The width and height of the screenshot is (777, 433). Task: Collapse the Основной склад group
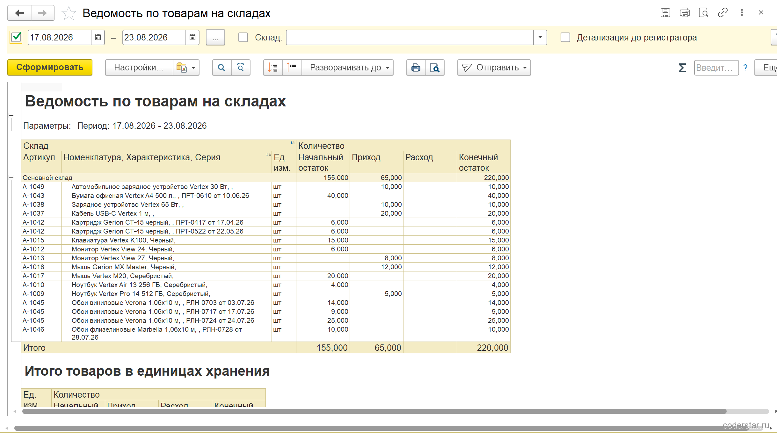point(11,178)
